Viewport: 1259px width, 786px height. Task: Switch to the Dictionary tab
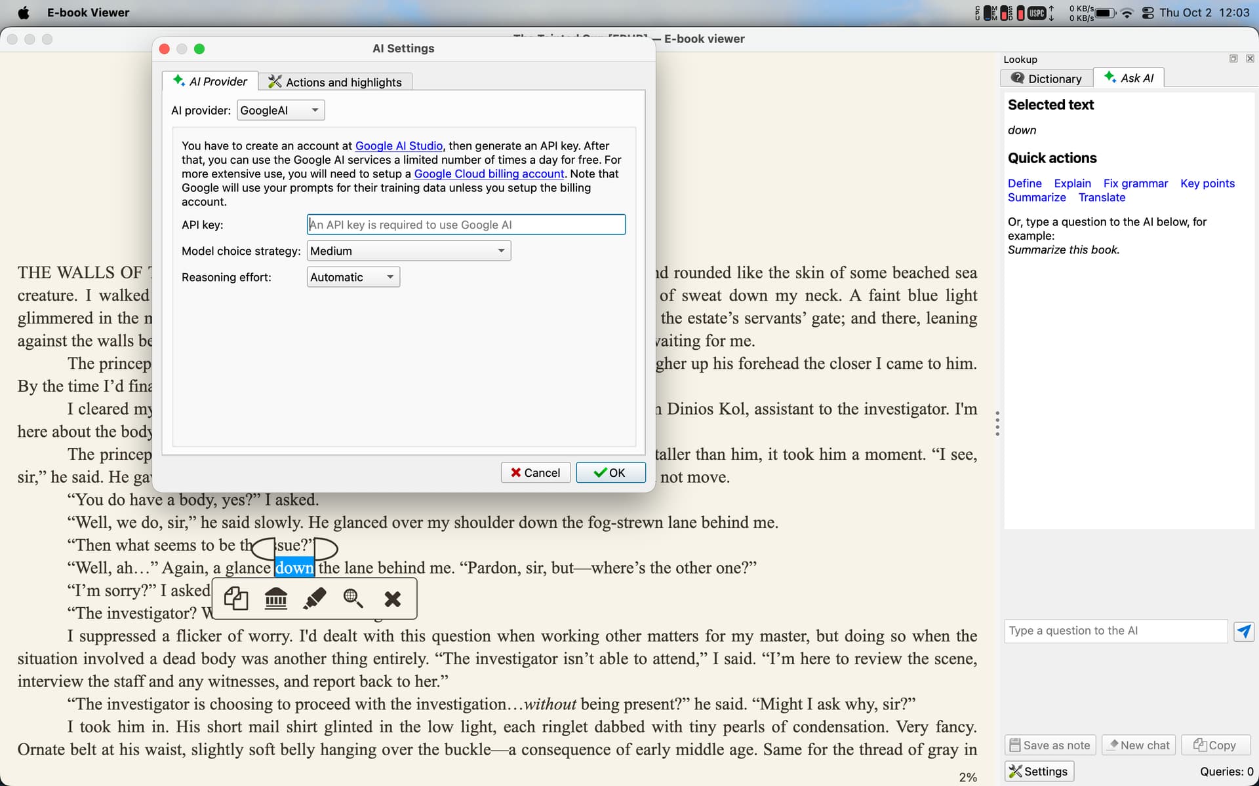(1047, 79)
